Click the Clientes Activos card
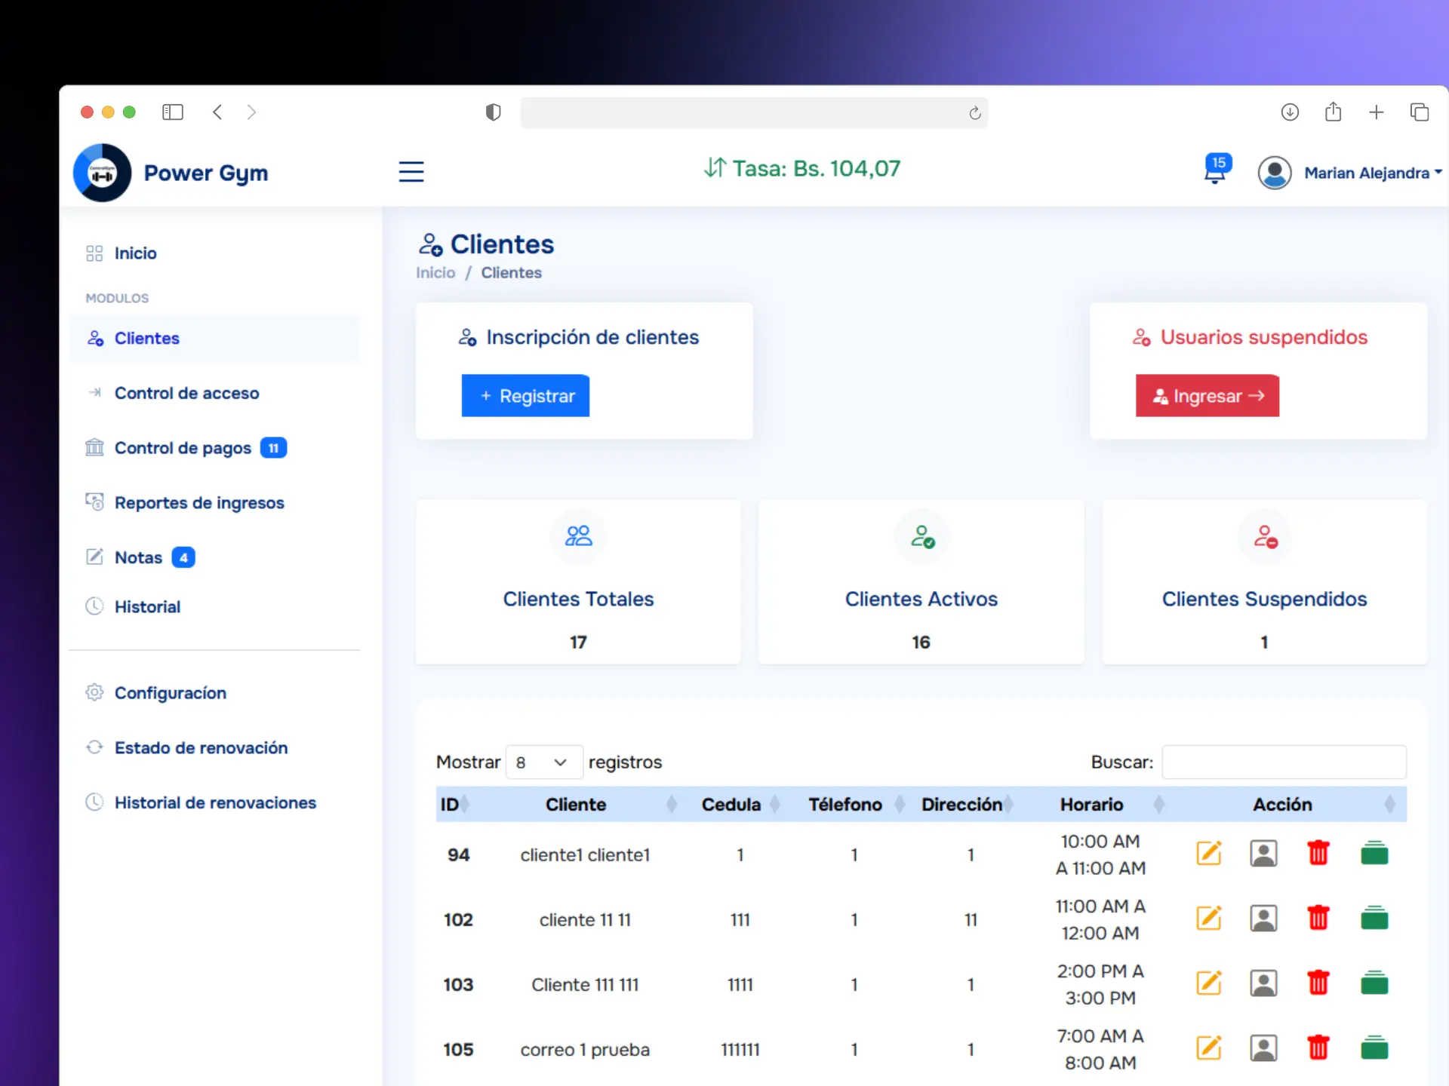The height and width of the screenshot is (1086, 1449). pyautogui.click(x=921, y=581)
